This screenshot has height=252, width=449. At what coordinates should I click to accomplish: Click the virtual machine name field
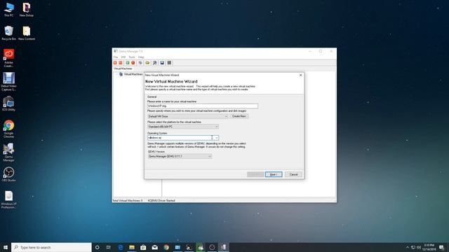pyautogui.click(x=203, y=106)
